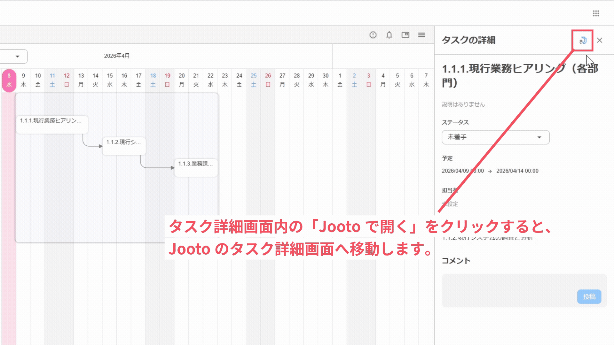Click the card view icon in the toolbar
This screenshot has width=614, height=345.
point(405,35)
